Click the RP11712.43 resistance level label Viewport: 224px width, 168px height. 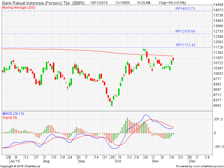185,45
